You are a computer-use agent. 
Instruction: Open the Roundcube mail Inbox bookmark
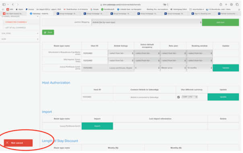tap(218, 9)
